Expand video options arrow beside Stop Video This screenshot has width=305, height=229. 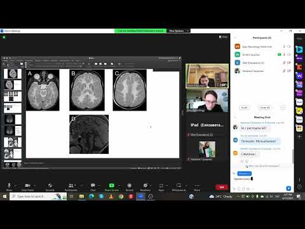click(34, 186)
